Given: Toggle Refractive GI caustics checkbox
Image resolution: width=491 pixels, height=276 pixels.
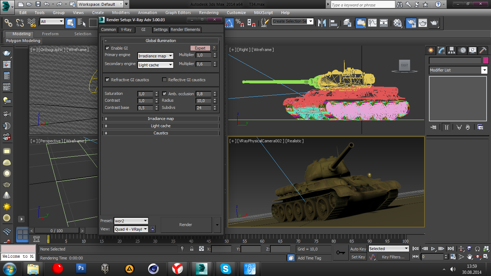Looking at the screenshot, I should 107,80.
